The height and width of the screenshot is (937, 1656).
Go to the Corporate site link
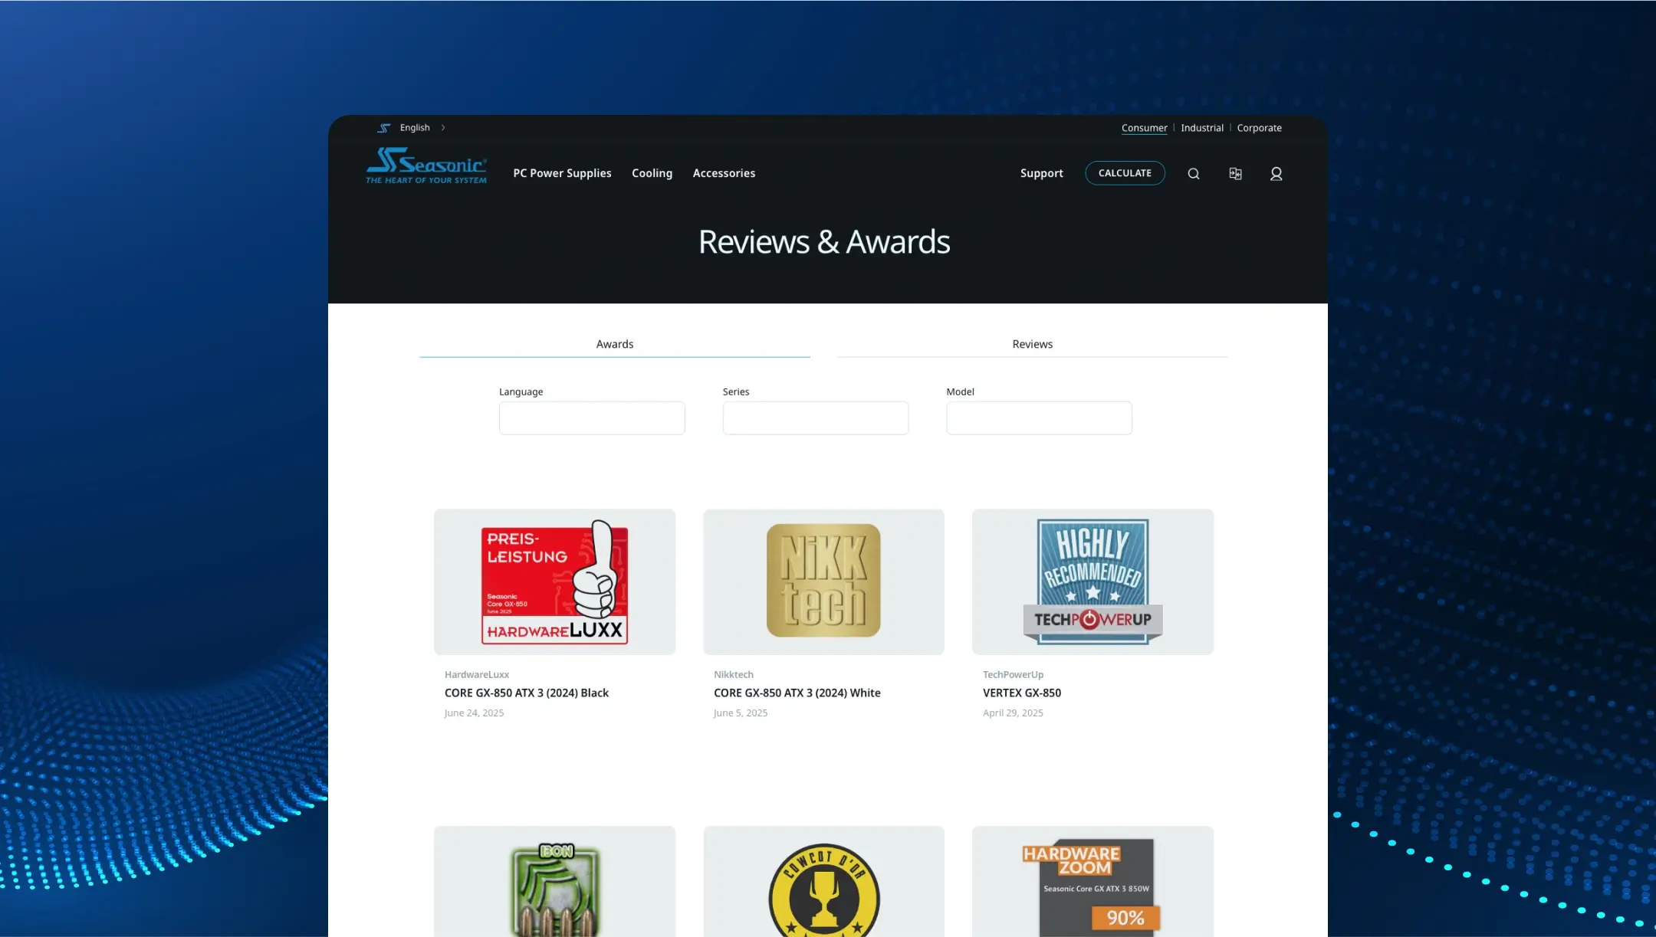point(1259,128)
